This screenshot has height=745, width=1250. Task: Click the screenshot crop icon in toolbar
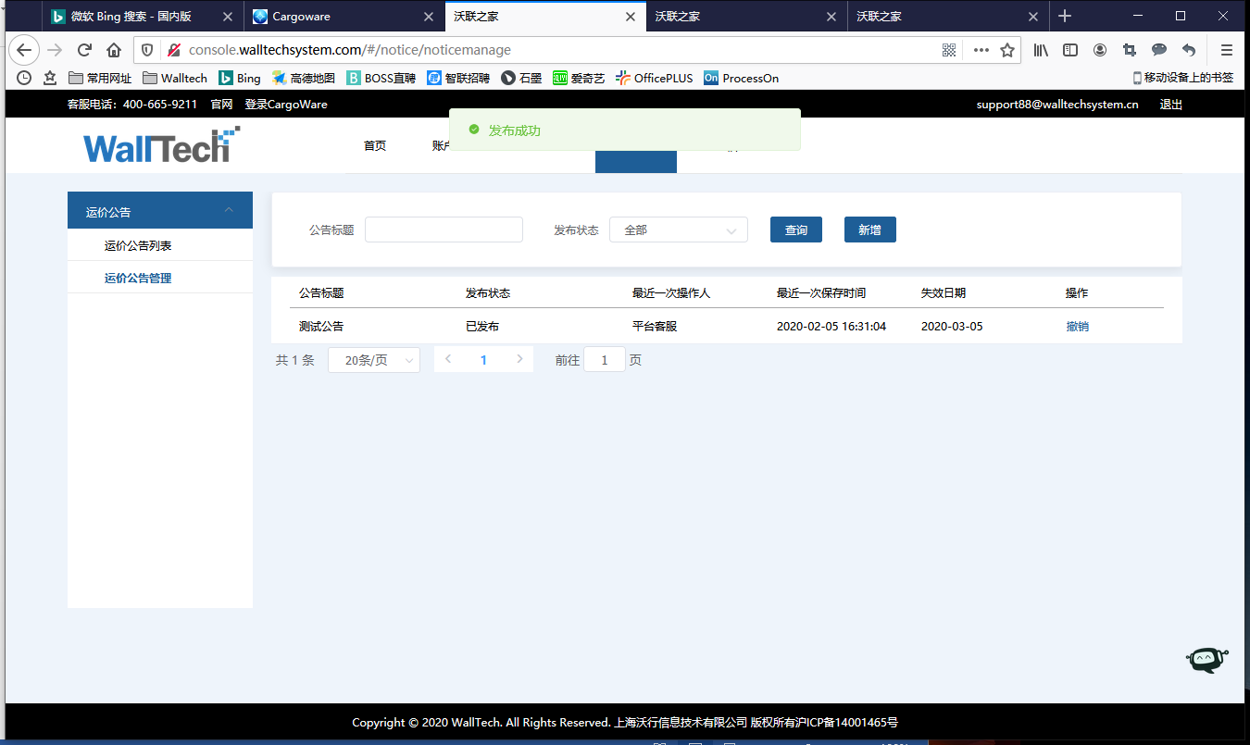tap(1130, 50)
